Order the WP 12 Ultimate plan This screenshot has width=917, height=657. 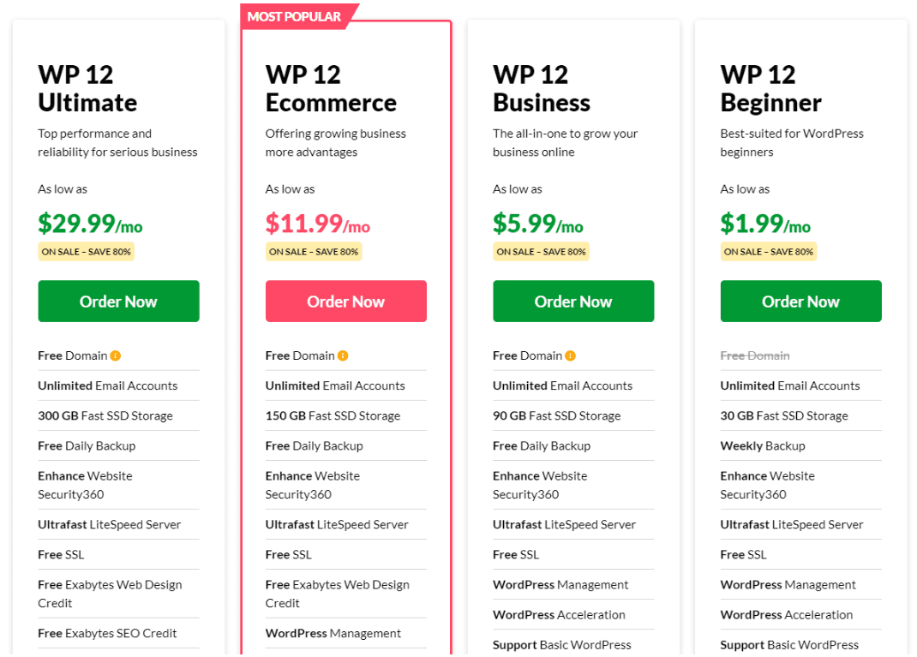[119, 301]
